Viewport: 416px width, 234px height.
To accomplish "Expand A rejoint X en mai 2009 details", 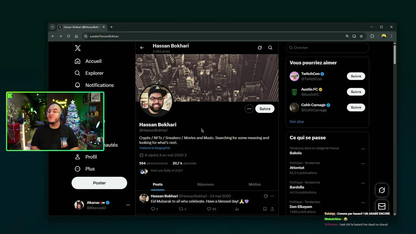I will tap(163, 155).
